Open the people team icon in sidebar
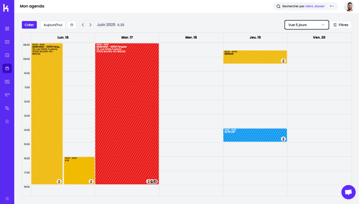359x204 pixels. (x=7, y=95)
